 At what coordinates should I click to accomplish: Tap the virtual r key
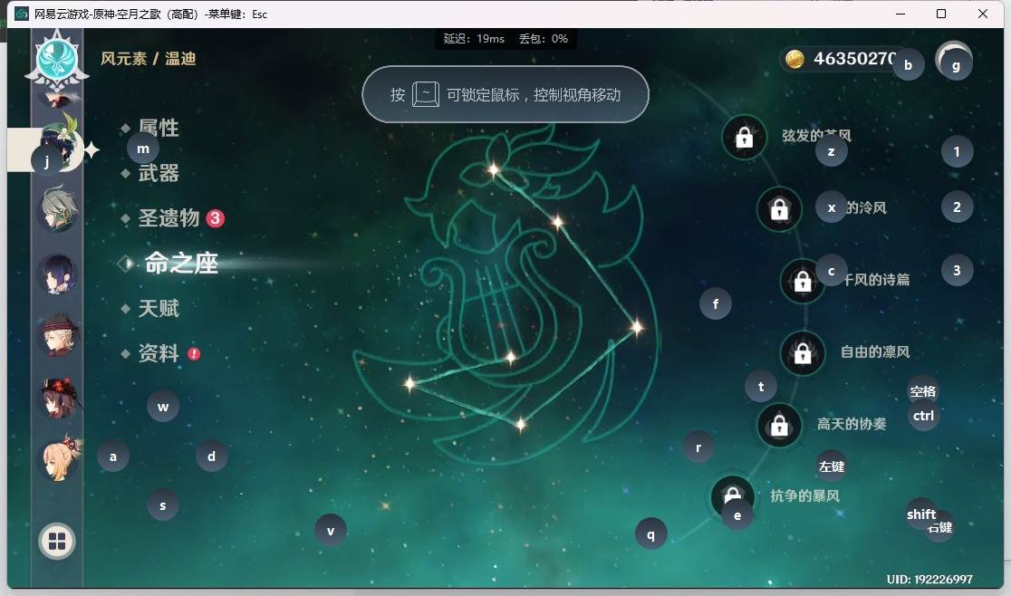pyautogui.click(x=698, y=447)
